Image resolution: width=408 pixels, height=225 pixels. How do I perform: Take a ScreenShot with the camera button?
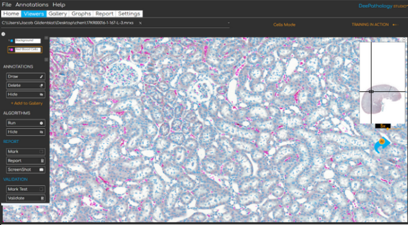click(x=25, y=170)
